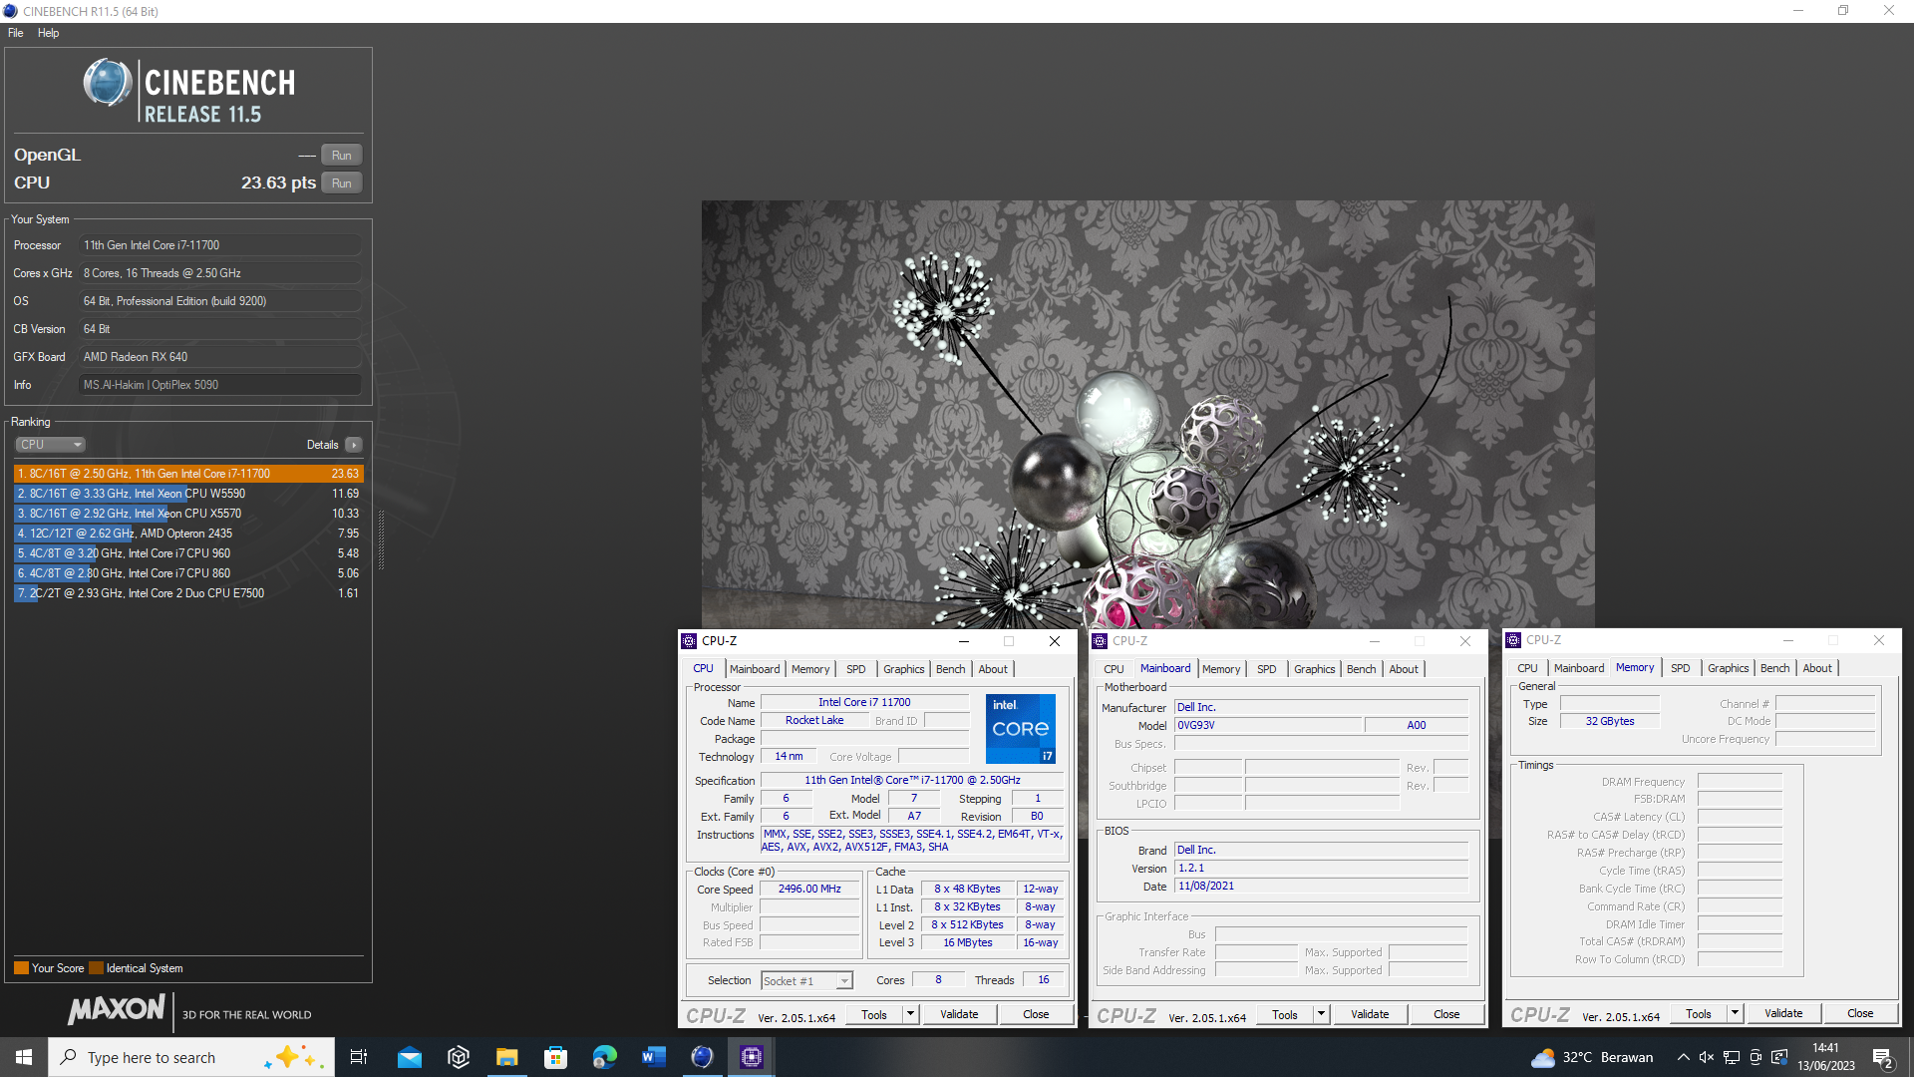This screenshot has height=1077, width=1914.
Task: Click Close button in second CPU-Z window
Action: 1446,1014
